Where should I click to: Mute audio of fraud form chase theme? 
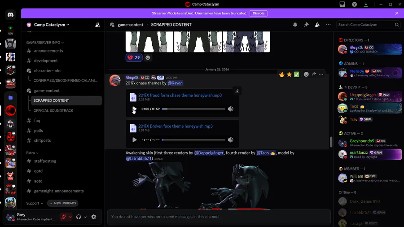click(x=231, y=109)
